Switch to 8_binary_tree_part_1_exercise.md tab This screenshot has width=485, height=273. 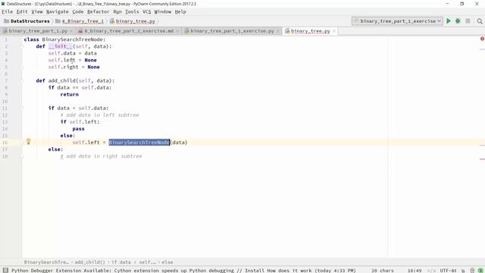coord(129,31)
